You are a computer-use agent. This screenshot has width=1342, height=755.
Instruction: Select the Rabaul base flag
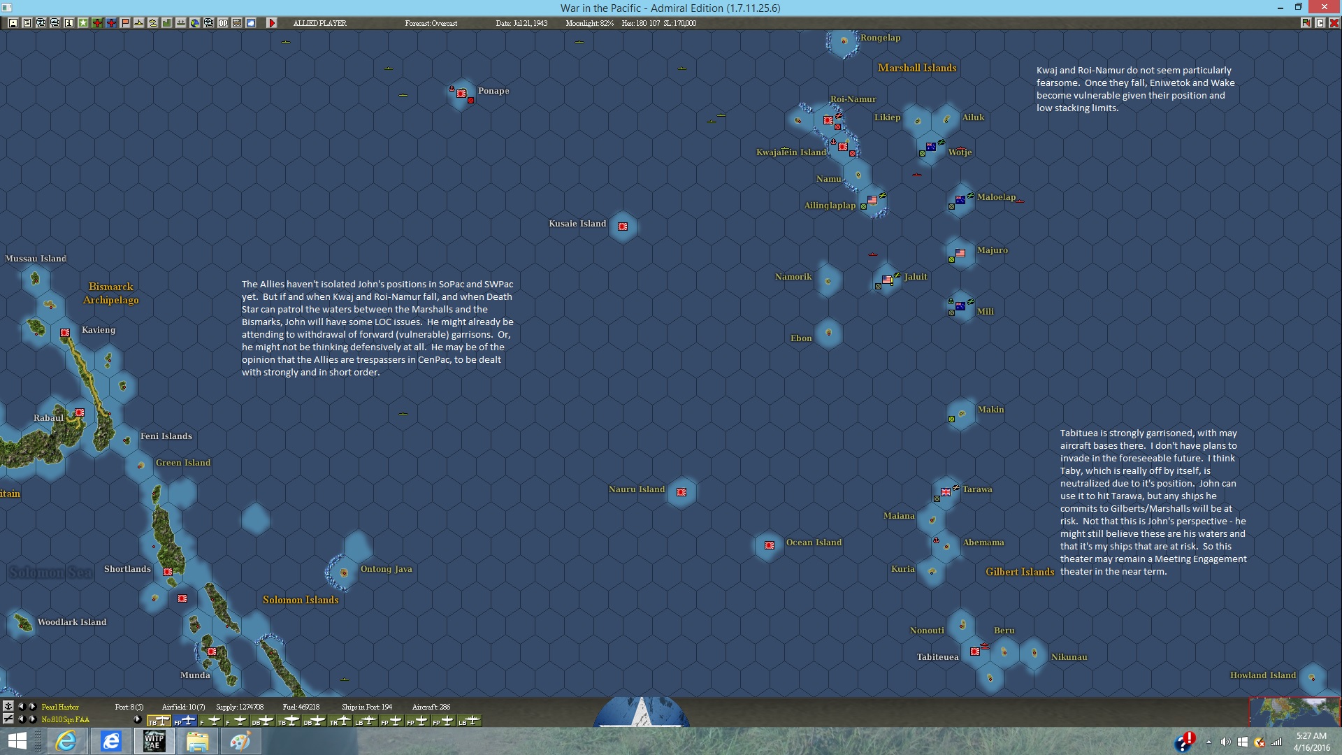[x=80, y=412]
